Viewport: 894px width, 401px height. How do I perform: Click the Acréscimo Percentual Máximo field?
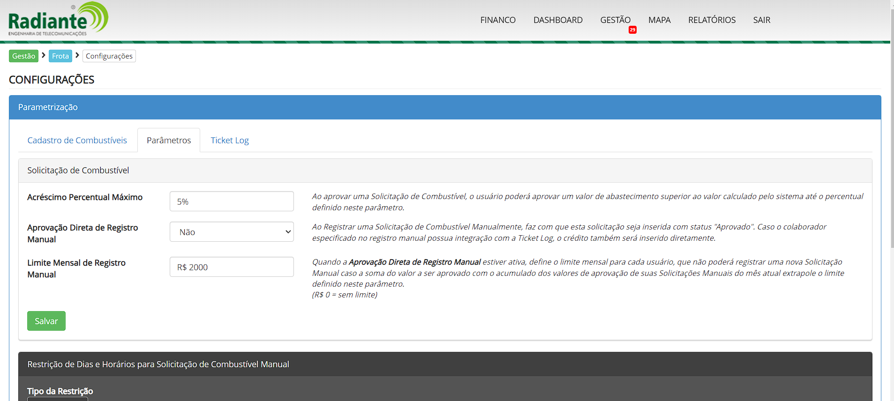pos(232,201)
